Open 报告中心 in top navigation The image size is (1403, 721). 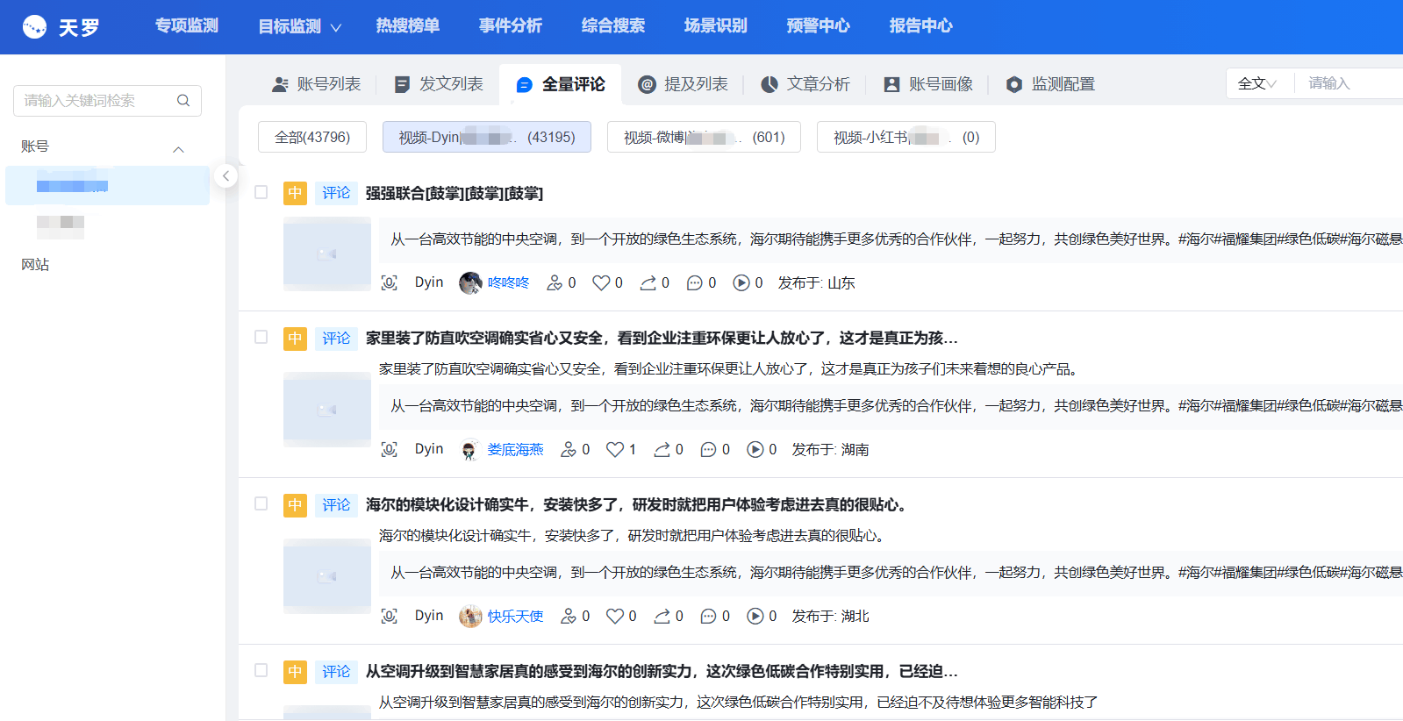tap(921, 26)
